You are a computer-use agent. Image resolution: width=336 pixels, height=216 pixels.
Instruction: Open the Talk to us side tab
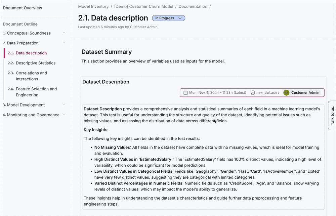pyautogui.click(x=332, y=115)
